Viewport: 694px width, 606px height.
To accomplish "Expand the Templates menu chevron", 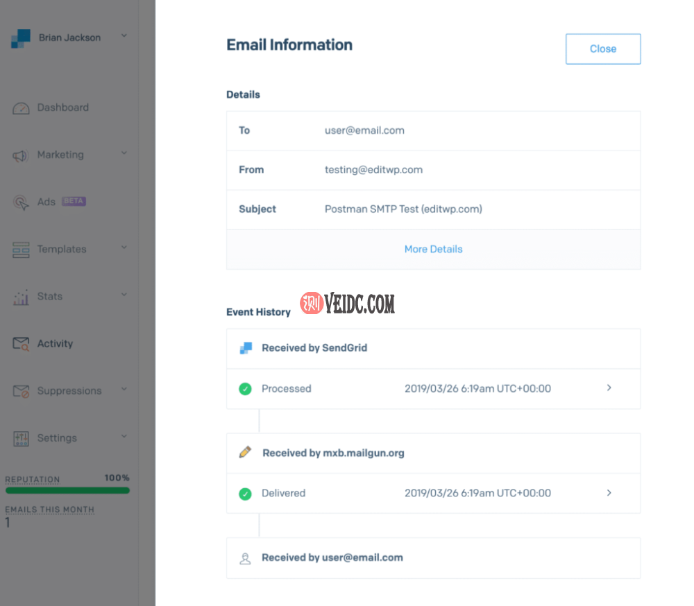I will point(124,248).
